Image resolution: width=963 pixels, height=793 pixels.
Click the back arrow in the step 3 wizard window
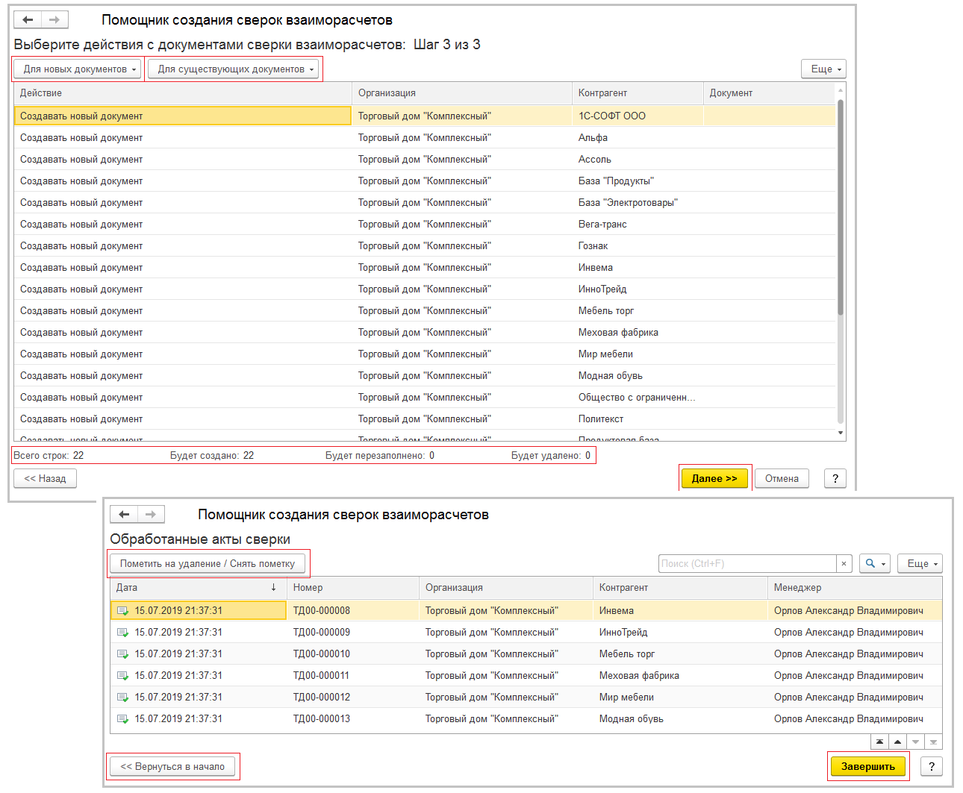pyautogui.click(x=28, y=20)
